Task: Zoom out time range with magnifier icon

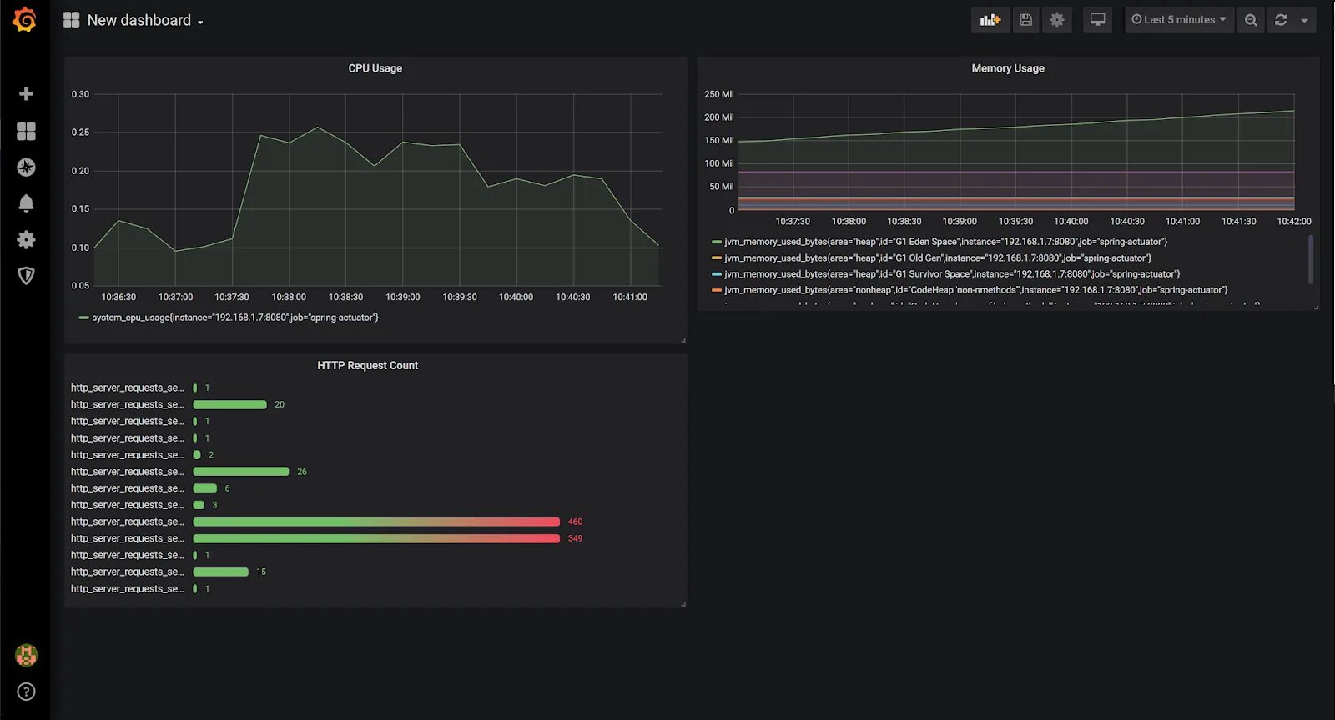Action: click(x=1251, y=20)
